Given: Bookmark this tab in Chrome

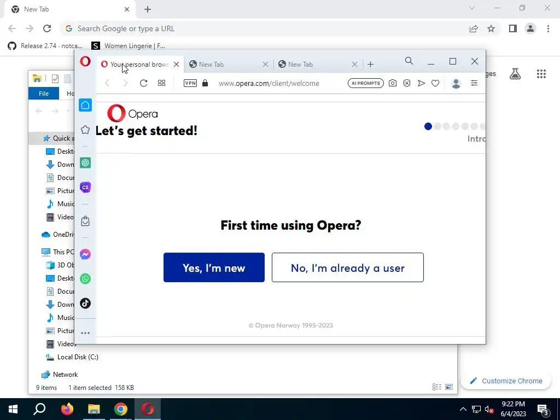Looking at the screenshot, I should [x=491, y=28].
